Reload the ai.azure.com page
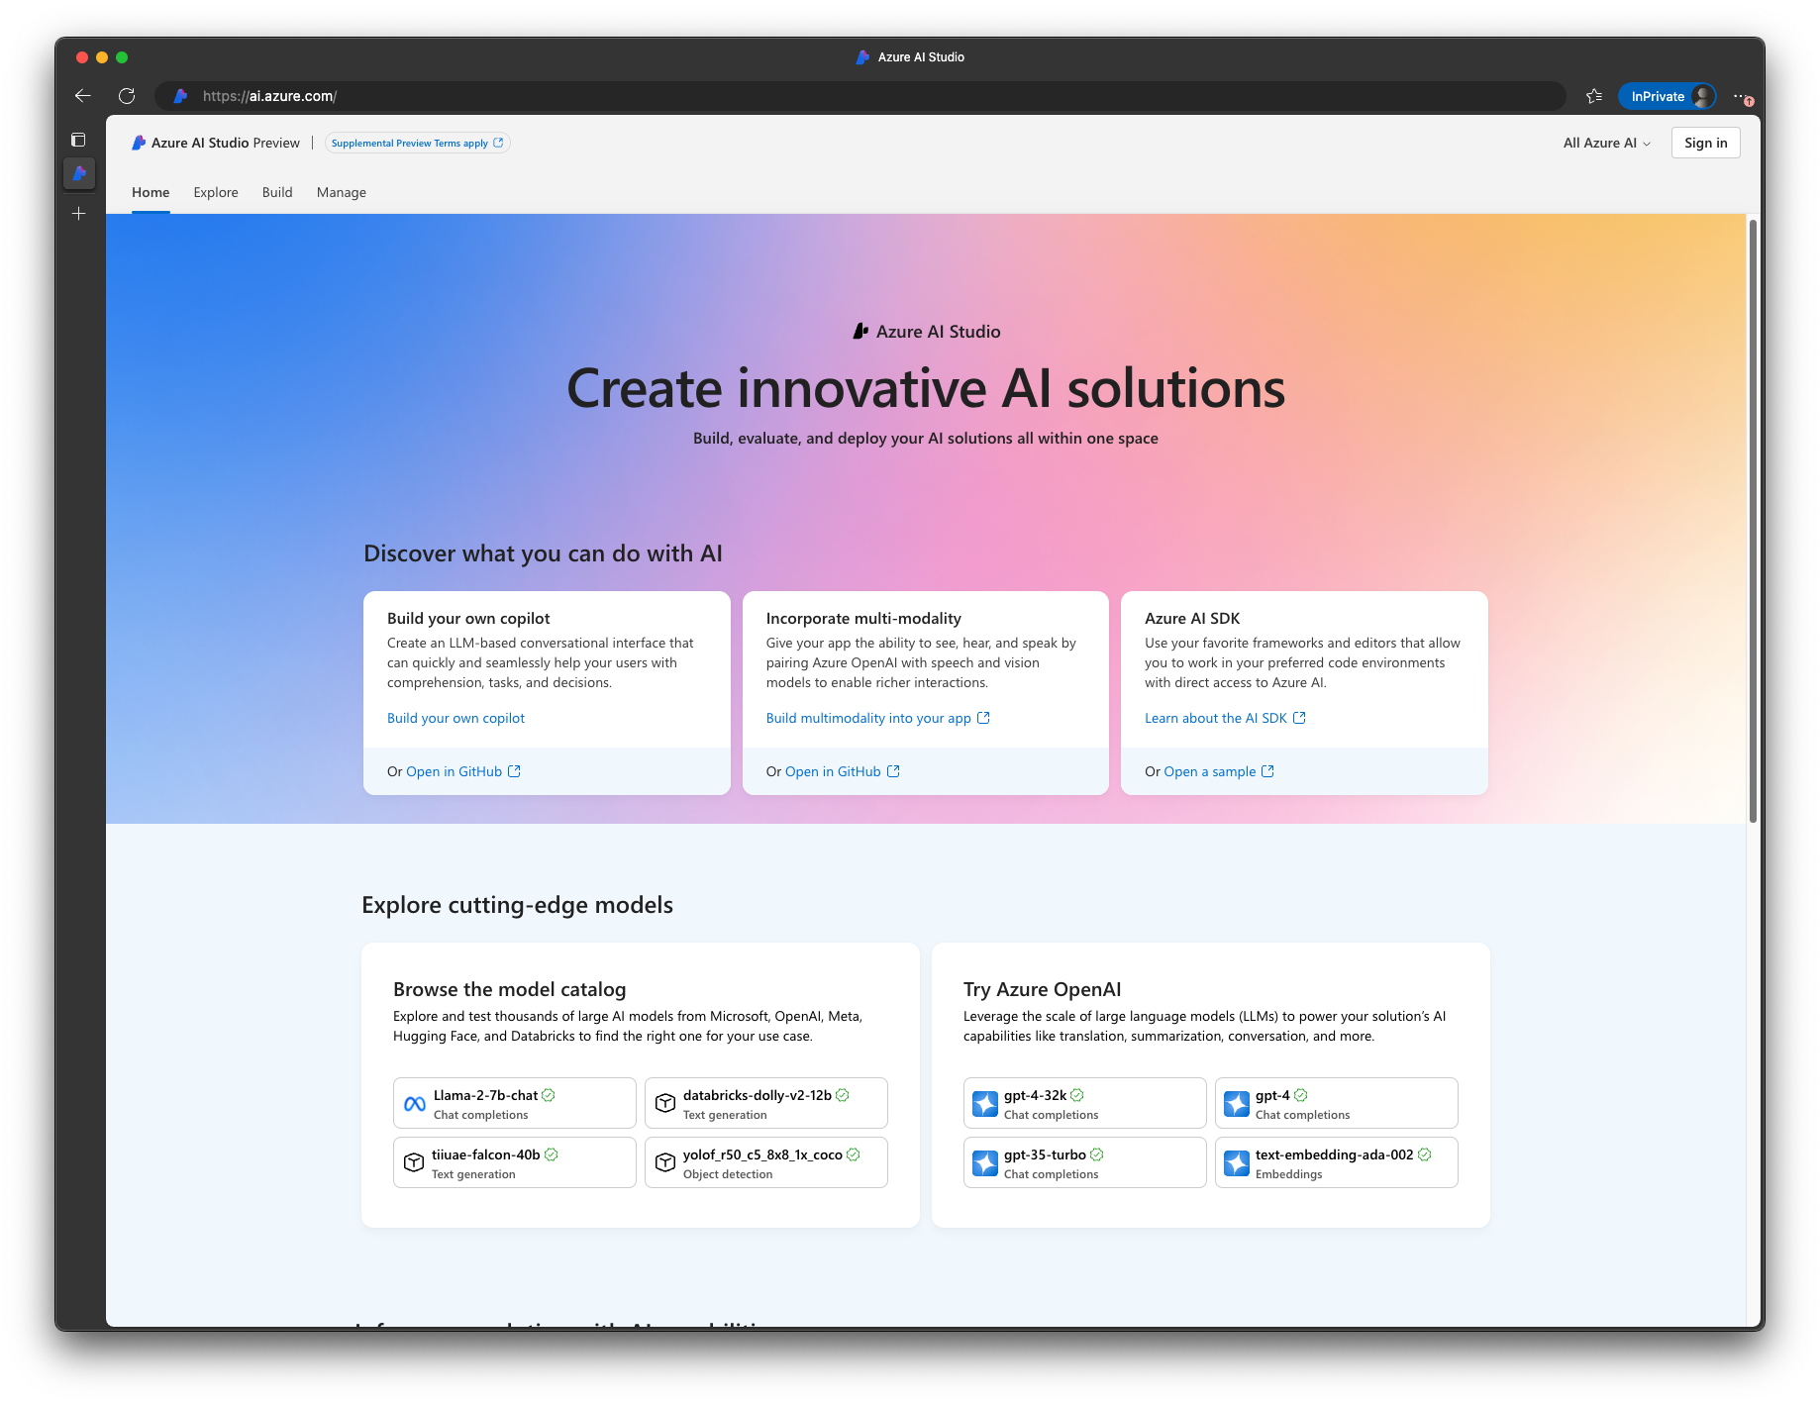 (x=127, y=96)
